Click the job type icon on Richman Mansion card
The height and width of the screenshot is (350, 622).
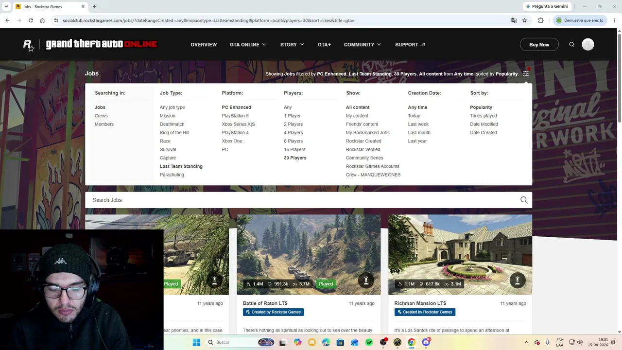point(518,280)
